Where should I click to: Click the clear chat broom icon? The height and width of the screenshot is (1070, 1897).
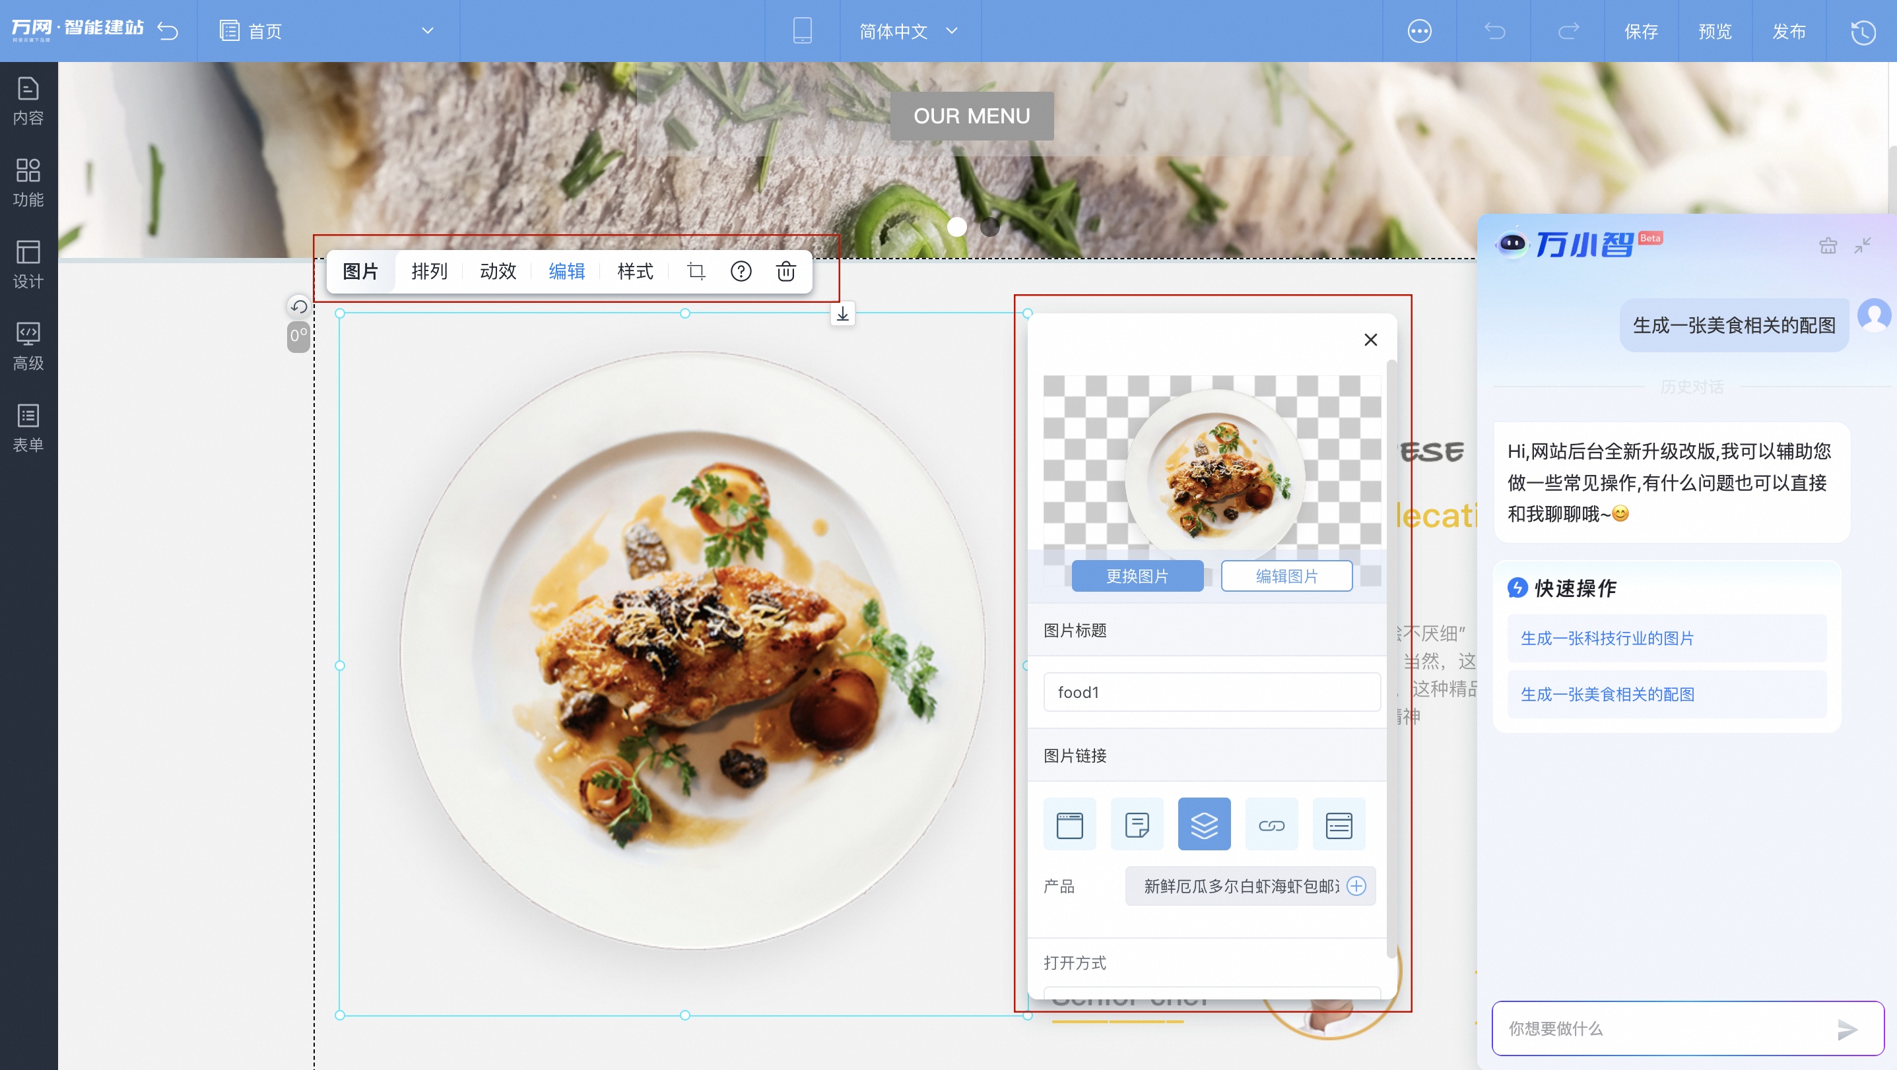point(1828,245)
